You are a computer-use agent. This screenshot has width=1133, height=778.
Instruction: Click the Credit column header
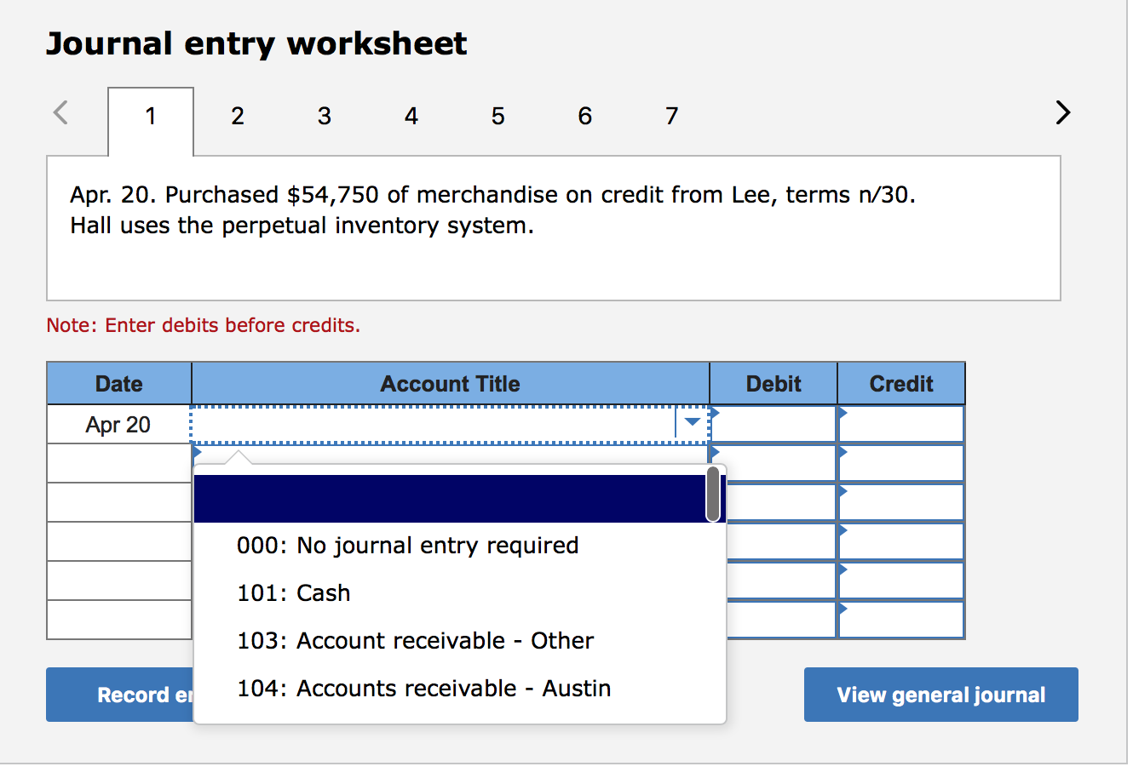[901, 384]
